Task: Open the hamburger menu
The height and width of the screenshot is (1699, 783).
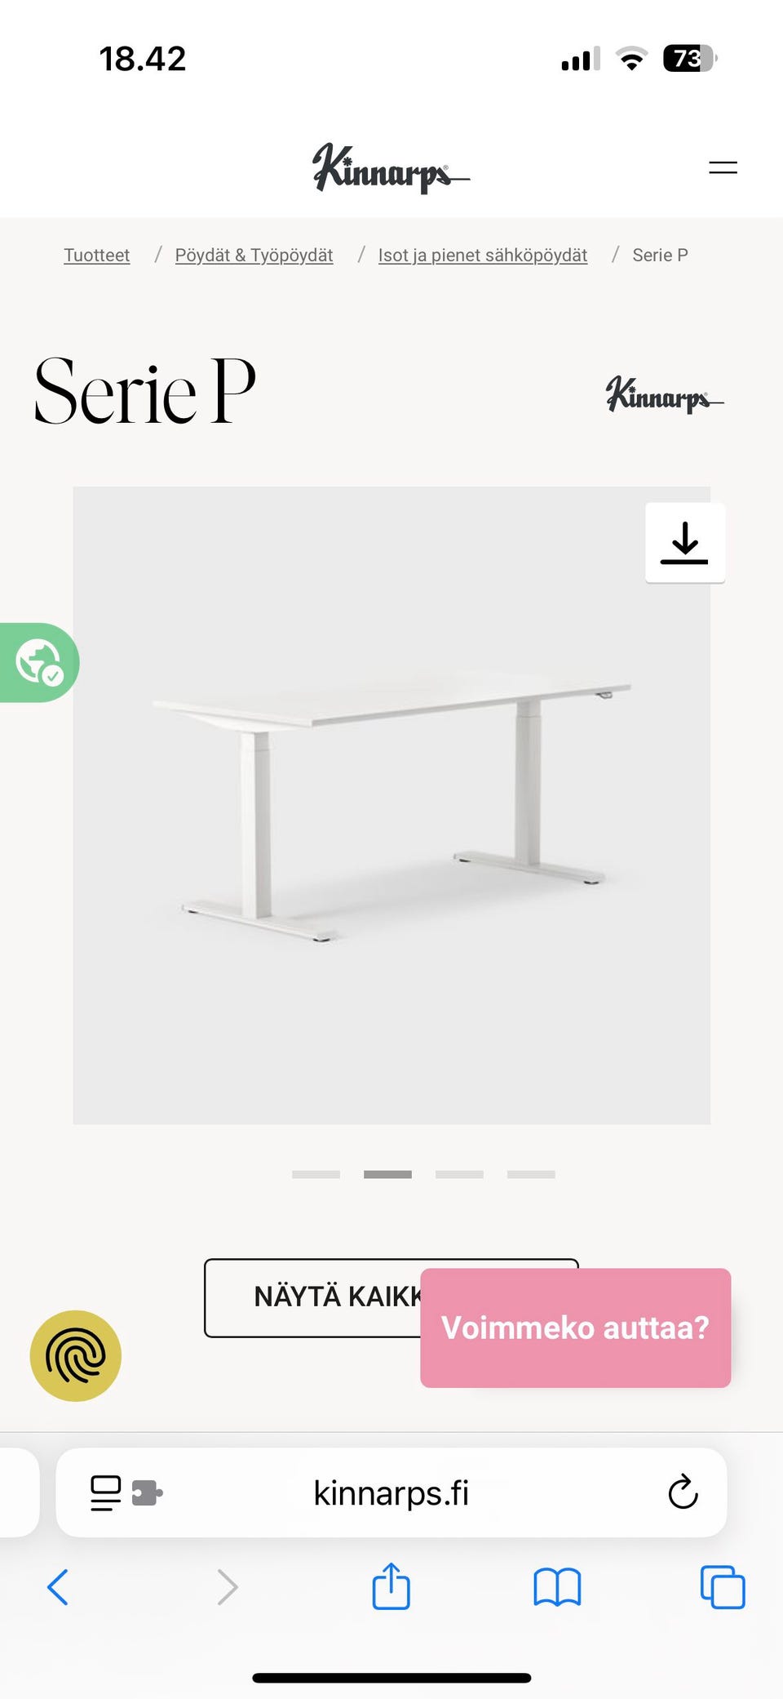Action: 723,168
